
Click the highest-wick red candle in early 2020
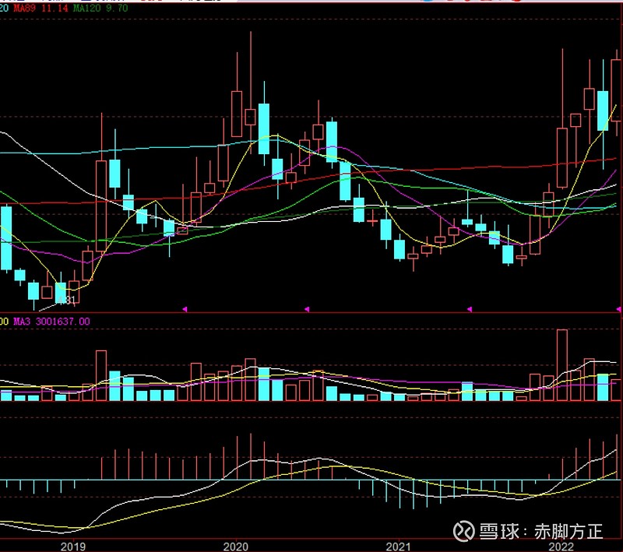[250, 117]
